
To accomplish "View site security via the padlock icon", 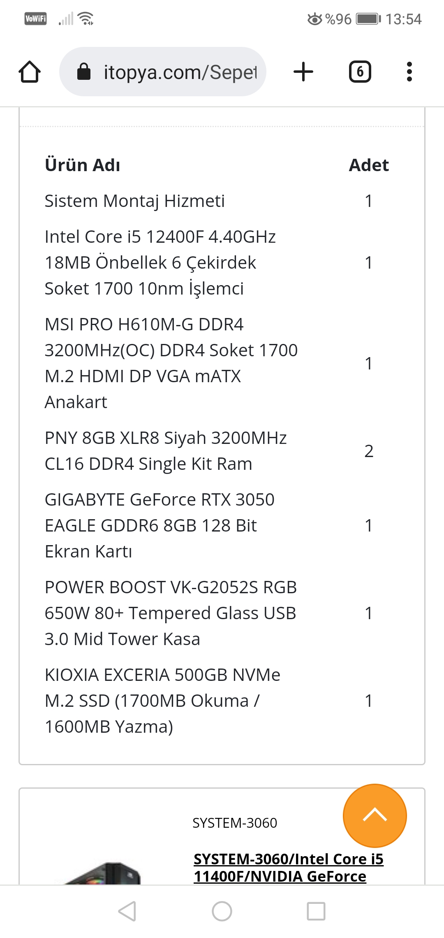I will [84, 71].
